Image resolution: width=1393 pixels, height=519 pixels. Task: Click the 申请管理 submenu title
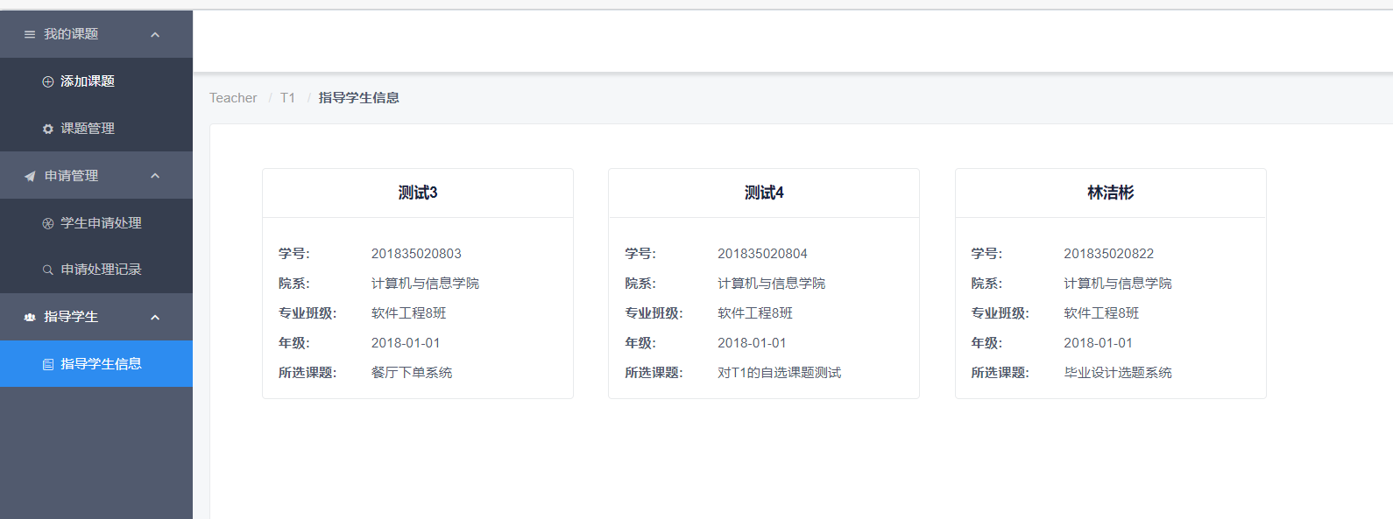coord(96,175)
